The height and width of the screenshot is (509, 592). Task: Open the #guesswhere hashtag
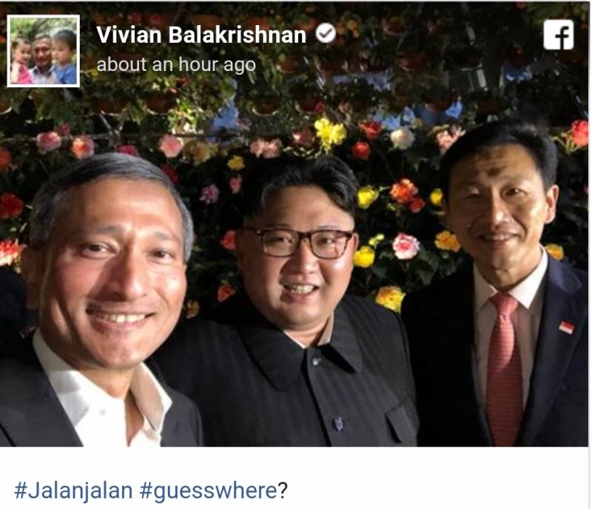coord(209,491)
